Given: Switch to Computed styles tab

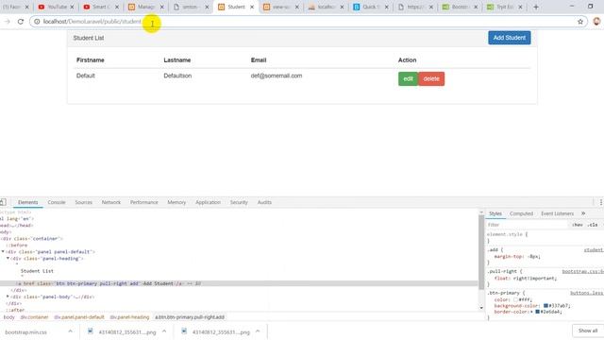Looking at the screenshot, I should coord(521,213).
